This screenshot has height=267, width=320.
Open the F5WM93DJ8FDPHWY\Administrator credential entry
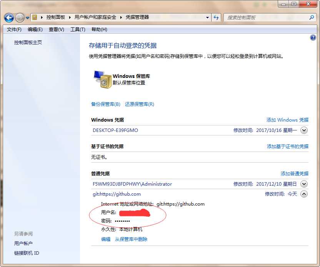click(x=132, y=184)
